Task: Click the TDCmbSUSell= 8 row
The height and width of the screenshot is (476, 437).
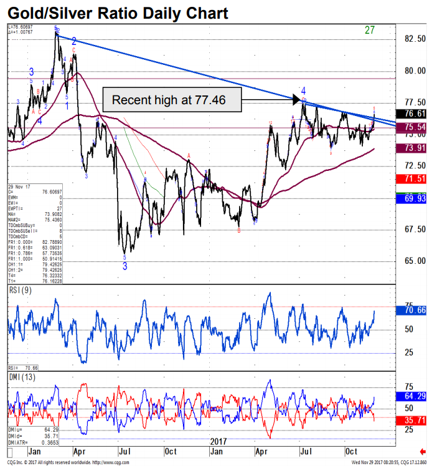Action: (x=35, y=231)
